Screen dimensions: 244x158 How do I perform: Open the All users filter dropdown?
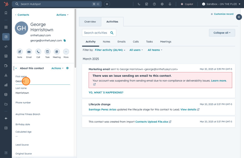[x=136, y=50]
